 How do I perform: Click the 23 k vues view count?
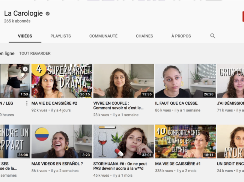coord(101,115)
